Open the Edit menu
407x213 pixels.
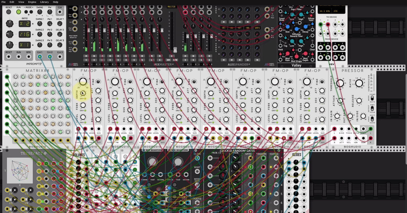tap(12, 2)
